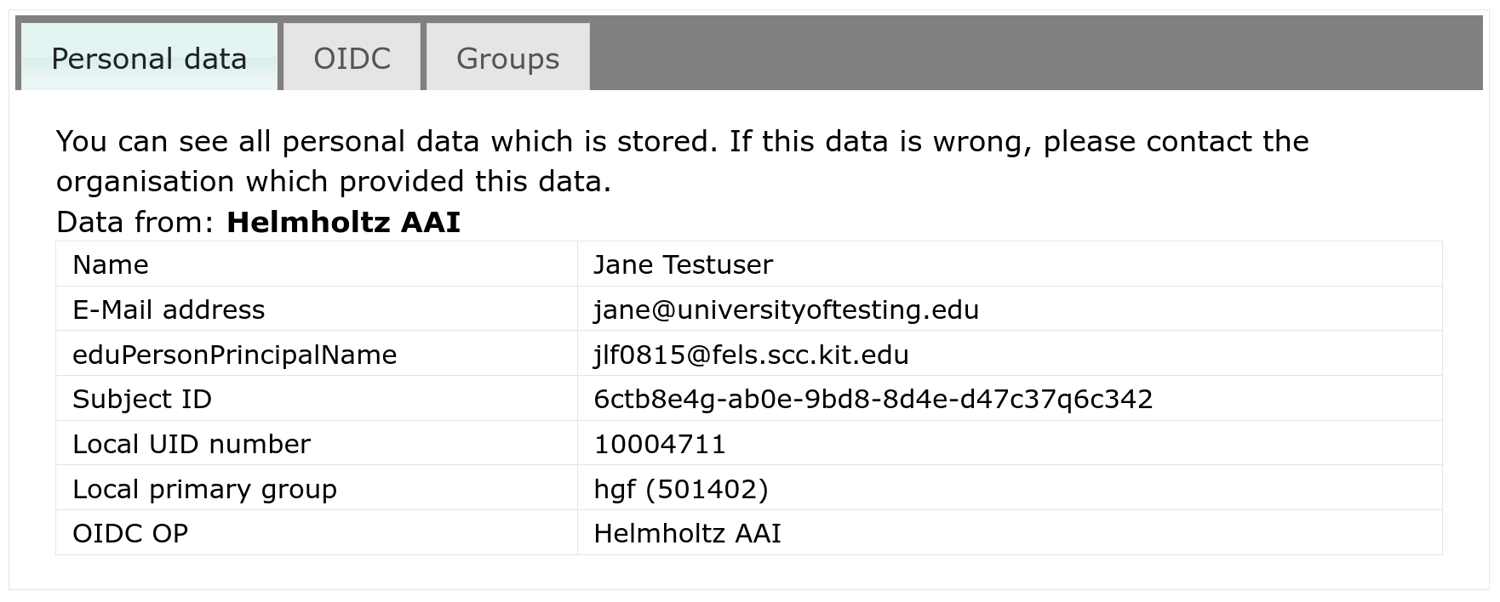Open the OIDC tab
Image resolution: width=1500 pixels, height=602 pixels.
tap(352, 57)
